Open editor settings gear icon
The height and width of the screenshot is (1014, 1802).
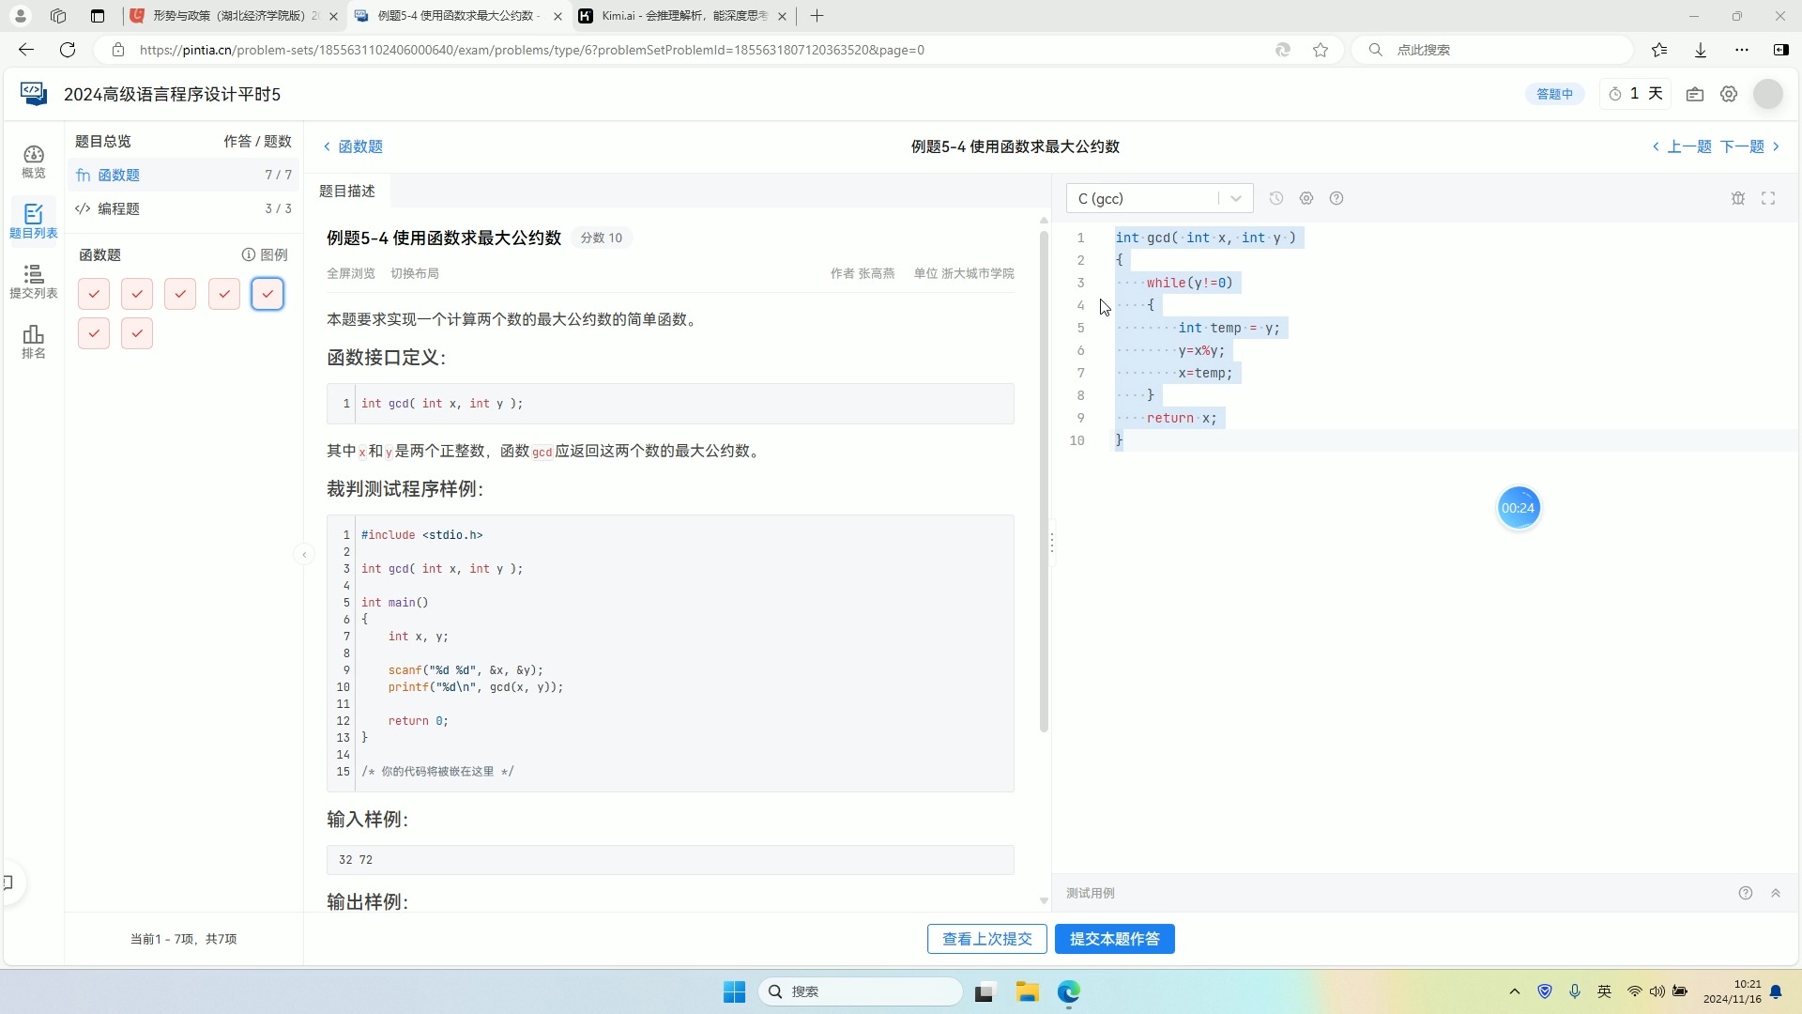coord(1306,198)
